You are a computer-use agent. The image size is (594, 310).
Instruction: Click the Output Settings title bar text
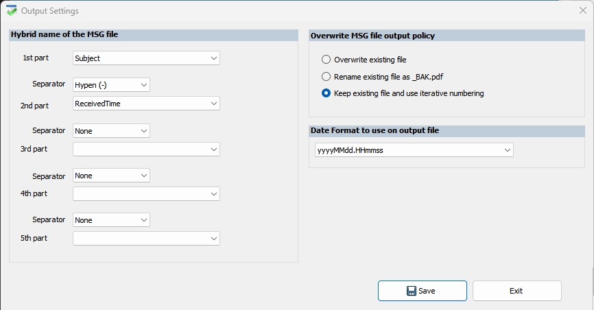click(50, 11)
